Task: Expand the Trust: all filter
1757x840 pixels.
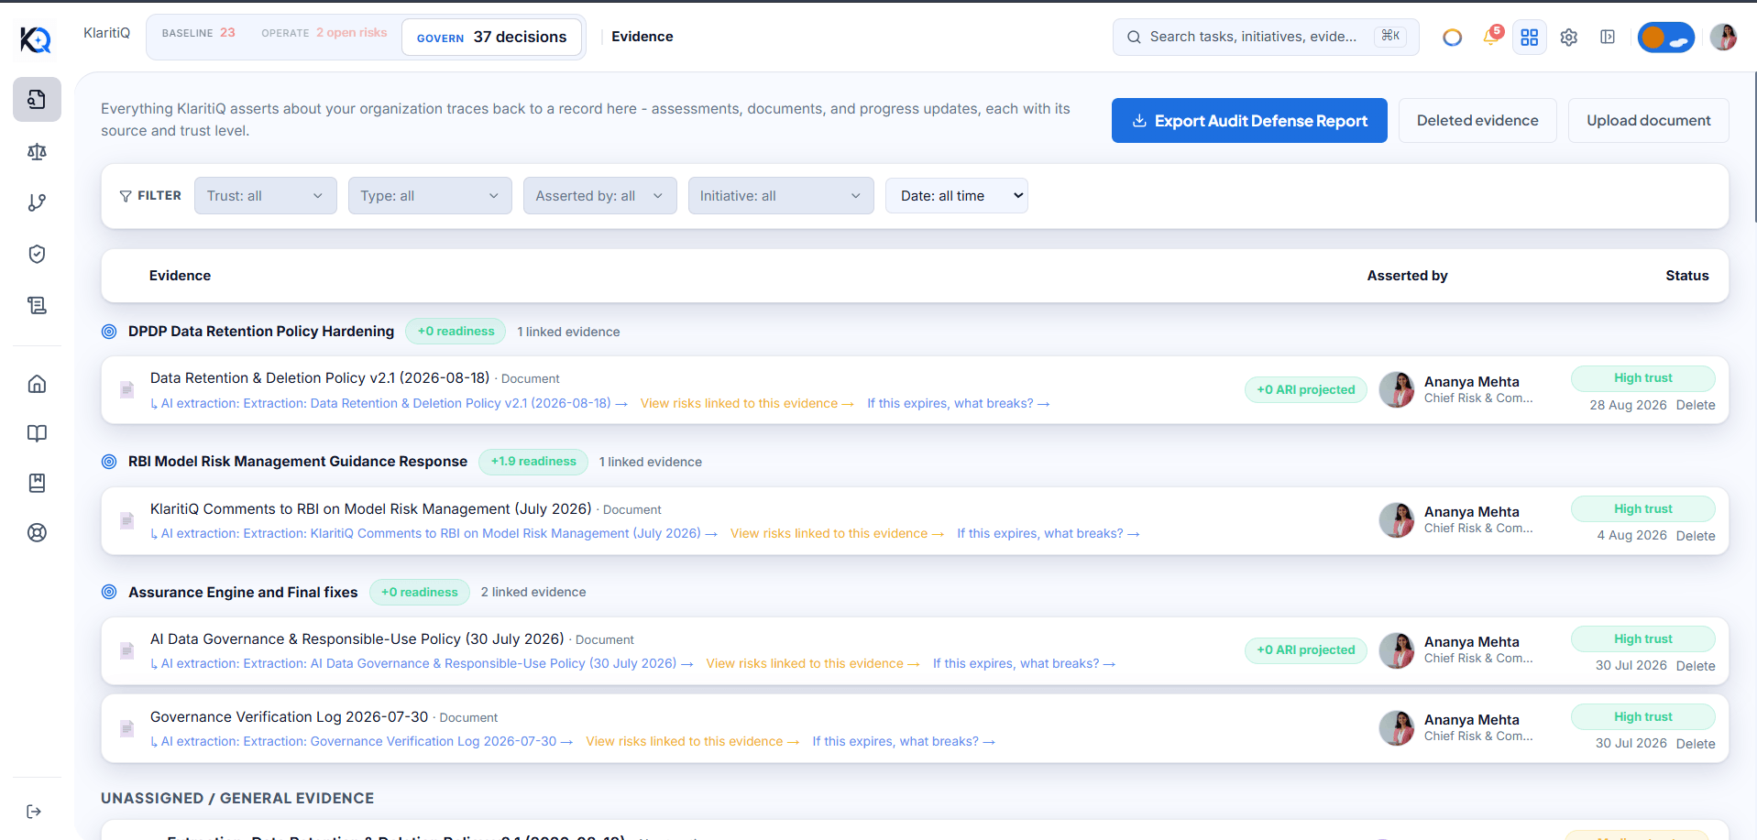Action: click(265, 196)
